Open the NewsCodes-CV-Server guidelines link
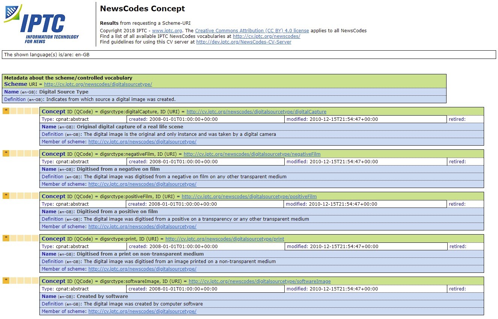 [243, 42]
